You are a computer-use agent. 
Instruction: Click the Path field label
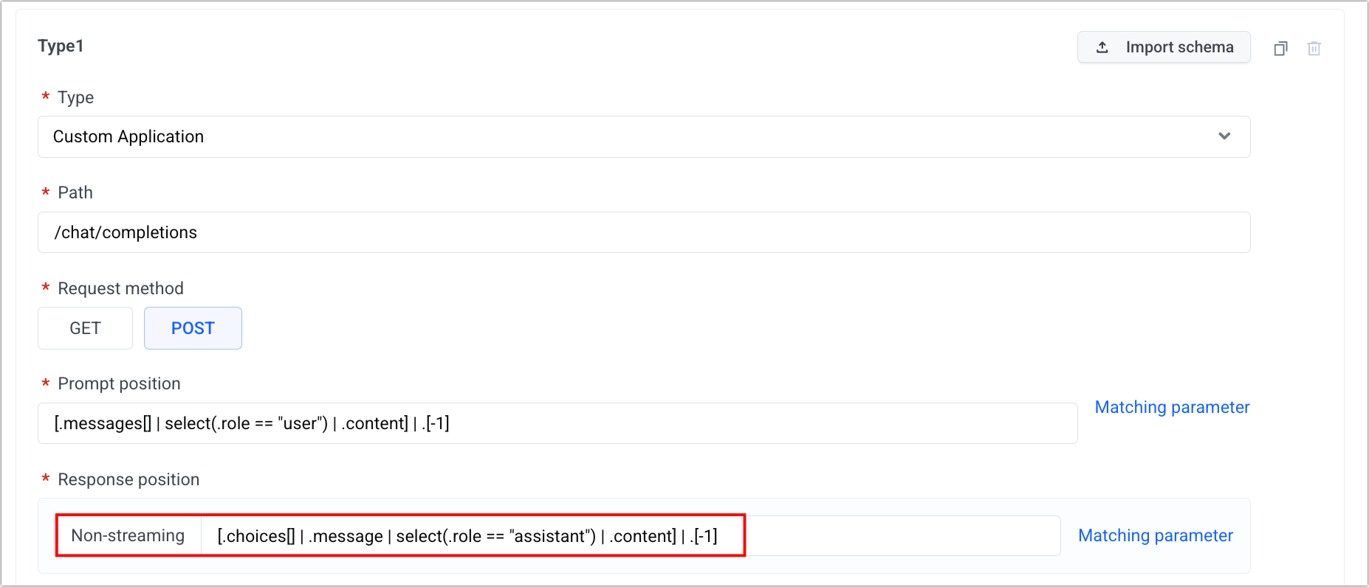point(75,192)
